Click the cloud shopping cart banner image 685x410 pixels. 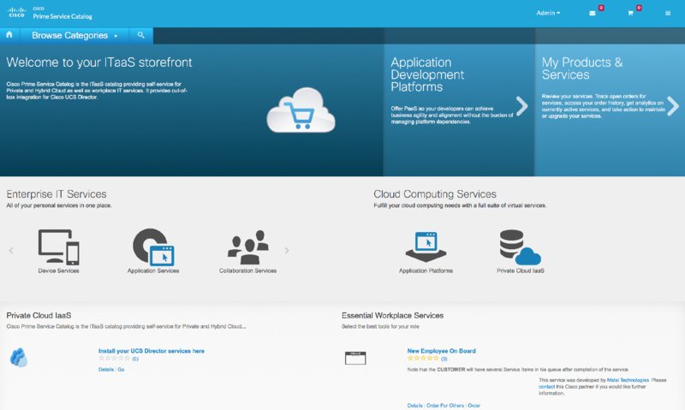301,110
